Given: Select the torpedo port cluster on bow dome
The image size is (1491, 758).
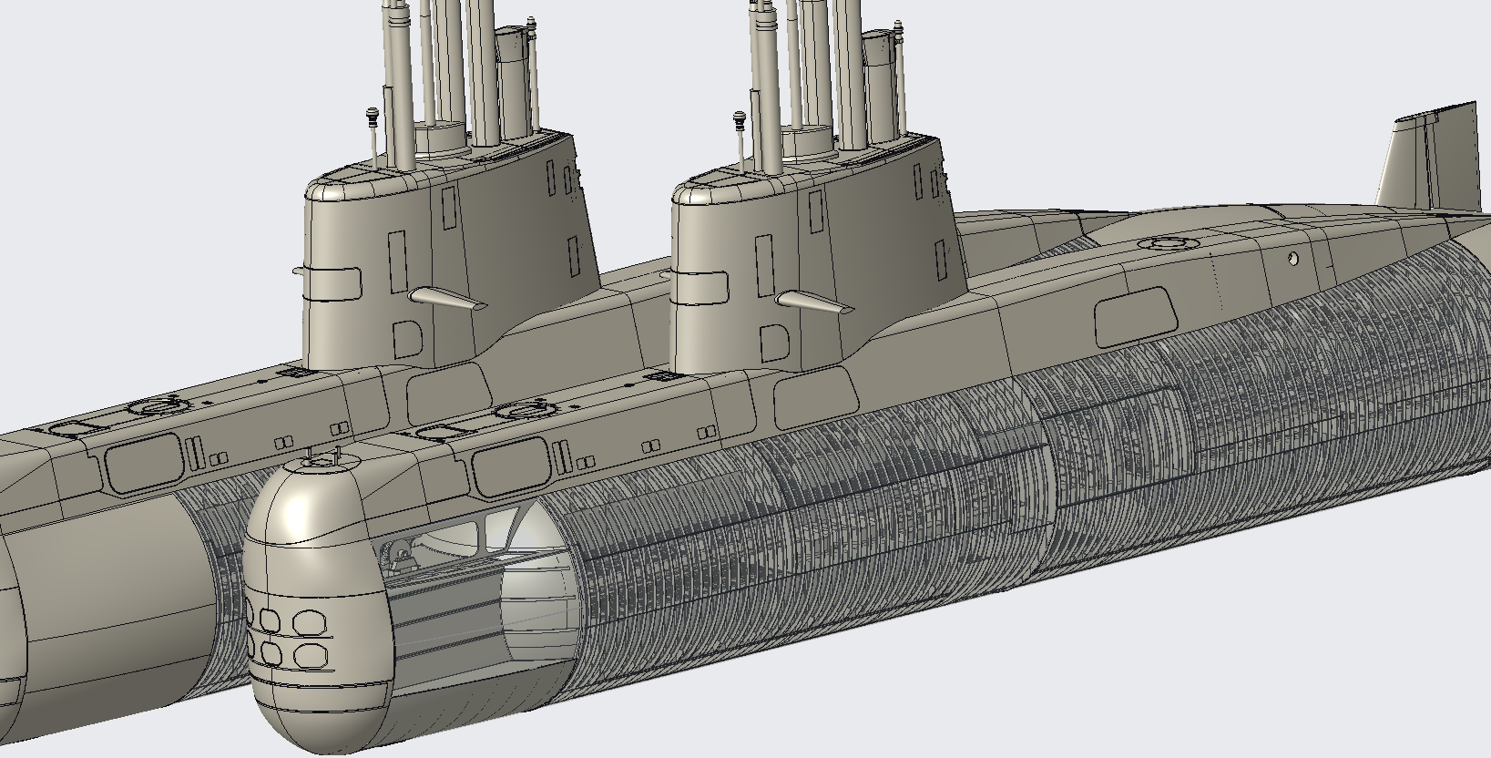Looking at the screenshot, I should pos(287,637).
